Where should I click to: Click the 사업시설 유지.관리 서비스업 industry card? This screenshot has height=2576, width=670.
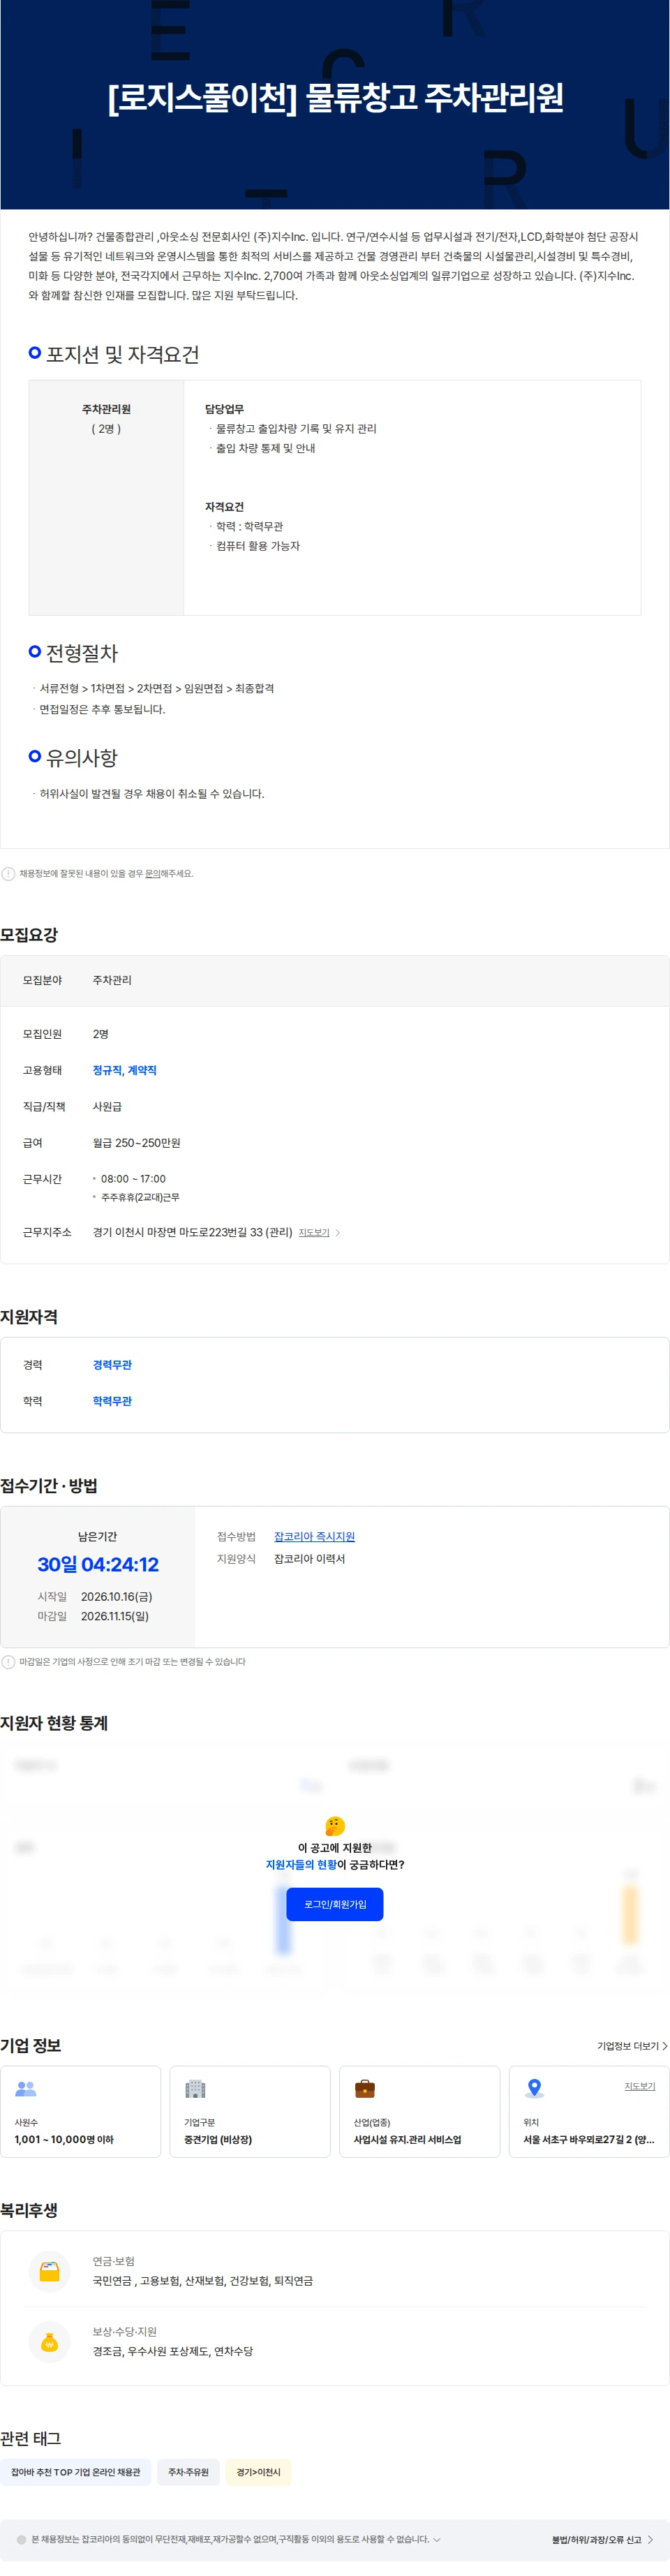(x=419, y=2111)
